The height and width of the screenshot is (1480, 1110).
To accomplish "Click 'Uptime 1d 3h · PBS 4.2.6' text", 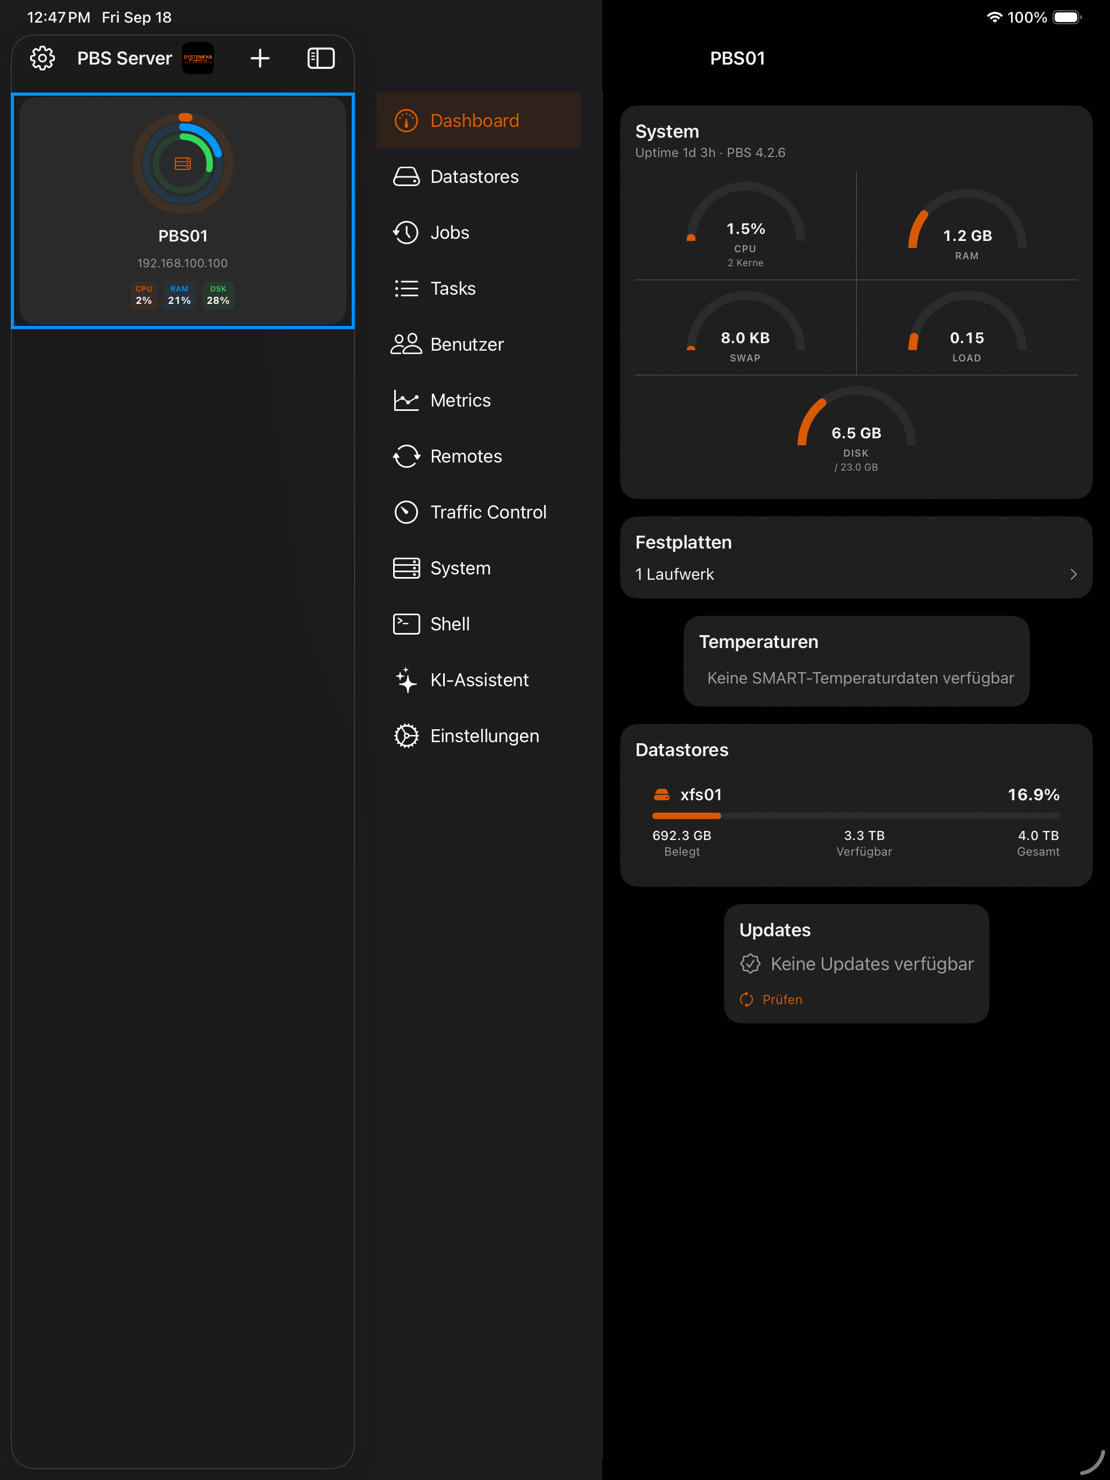I will point(710,153).
